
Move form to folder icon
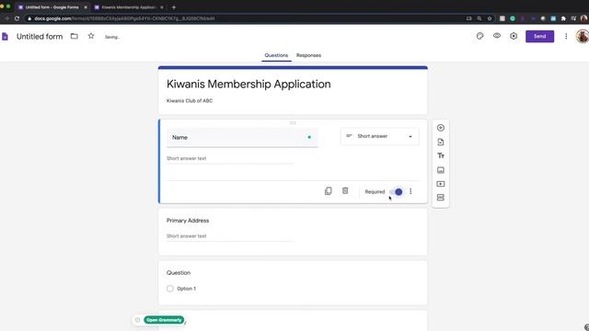pyautogui.click(x=75, y=36)
